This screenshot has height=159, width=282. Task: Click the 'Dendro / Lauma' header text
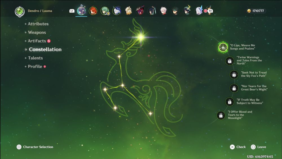point(40,11)
